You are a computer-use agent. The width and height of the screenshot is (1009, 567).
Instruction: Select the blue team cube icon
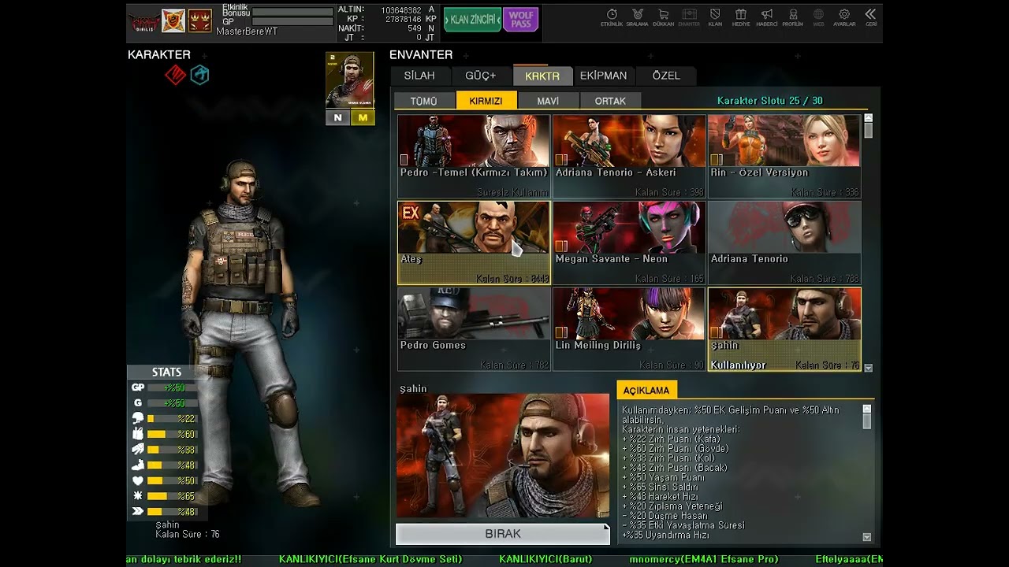pos(199,75)
